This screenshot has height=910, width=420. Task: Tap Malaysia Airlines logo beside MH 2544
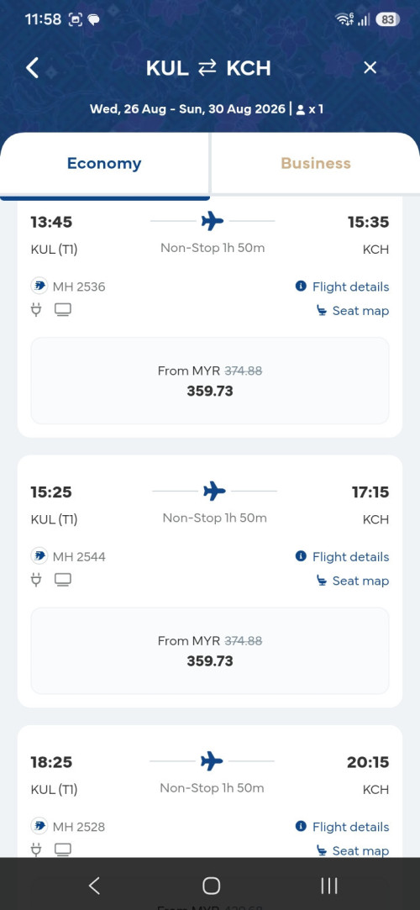pos(39,556)
